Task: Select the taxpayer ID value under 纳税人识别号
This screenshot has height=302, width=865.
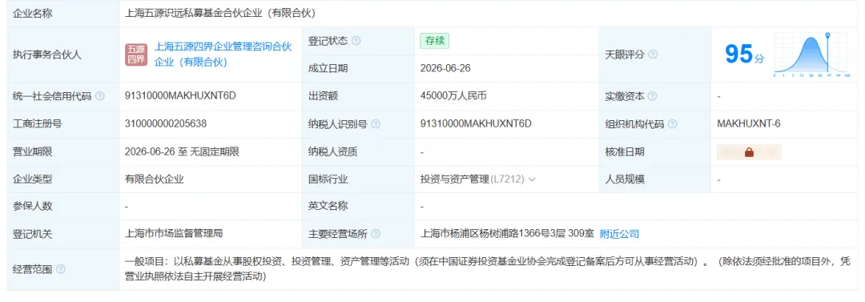Action: click(476, 123)
